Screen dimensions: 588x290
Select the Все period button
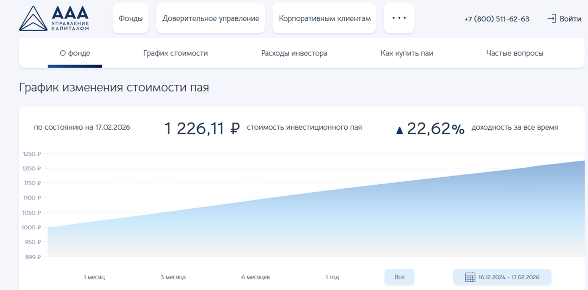click(399, 277)
